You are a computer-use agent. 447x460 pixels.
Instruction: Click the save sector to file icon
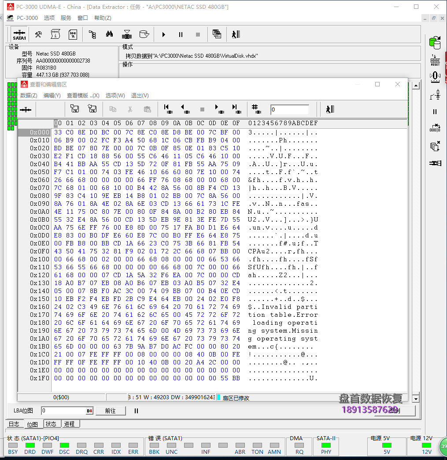[74, 109]
